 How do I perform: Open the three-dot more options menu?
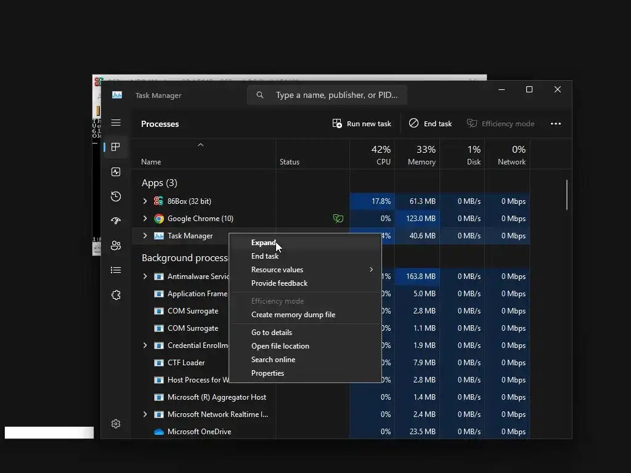click(x=556, y=124)
